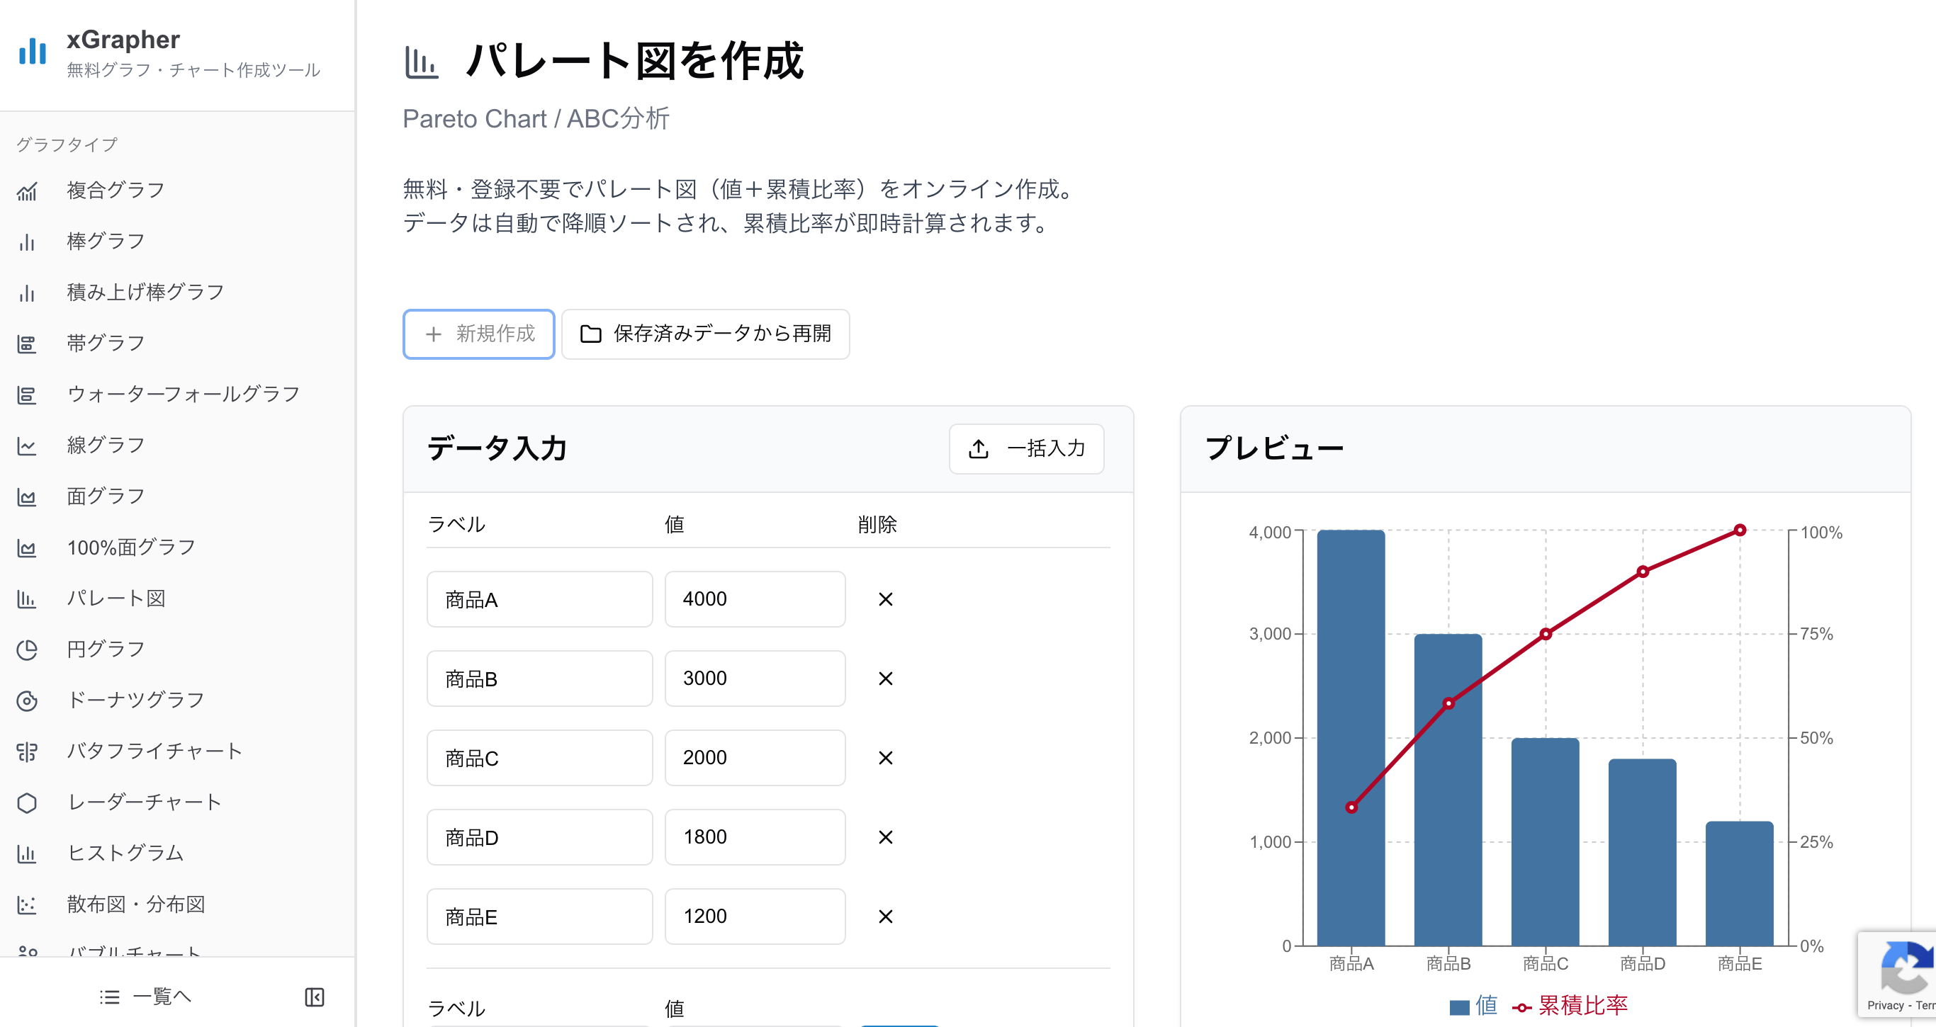The image size is (1936, 1027).
Task: Click 保存済みデータから再開 button
Action: (705, 334)
